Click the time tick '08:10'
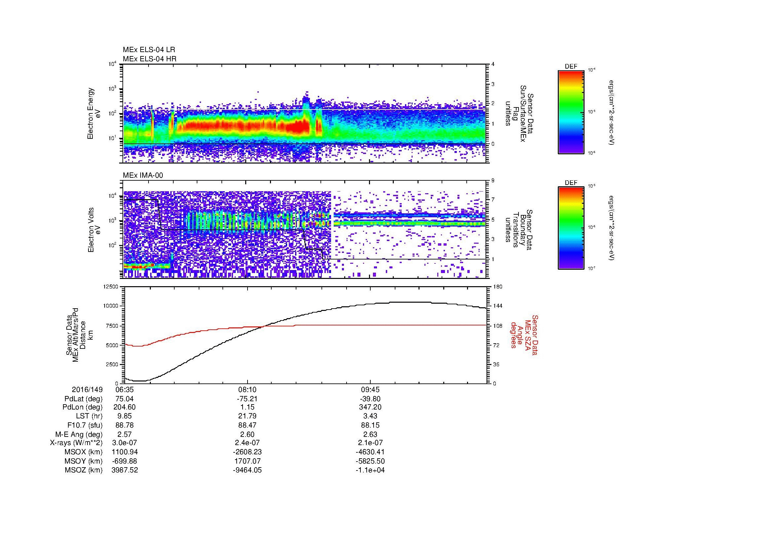 (248, 389)
